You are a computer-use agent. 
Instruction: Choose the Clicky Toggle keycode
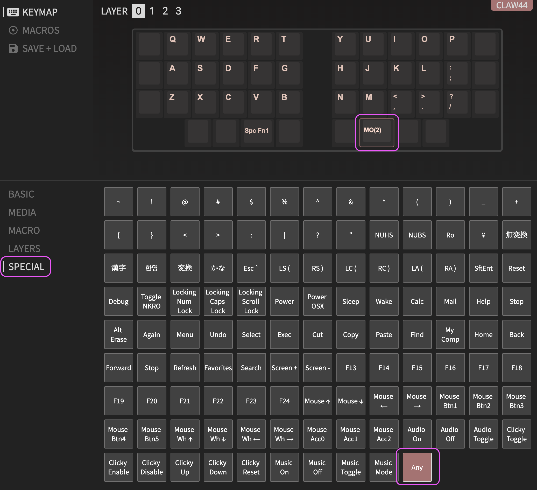click(516, 434)
